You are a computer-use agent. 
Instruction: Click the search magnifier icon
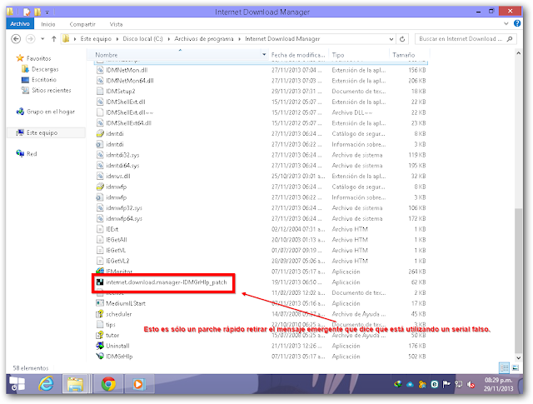(510, 39)
